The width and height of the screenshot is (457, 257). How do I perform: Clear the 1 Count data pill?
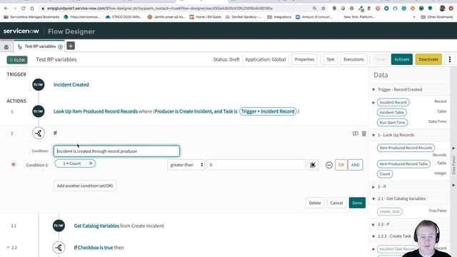[x=91, y=163]
